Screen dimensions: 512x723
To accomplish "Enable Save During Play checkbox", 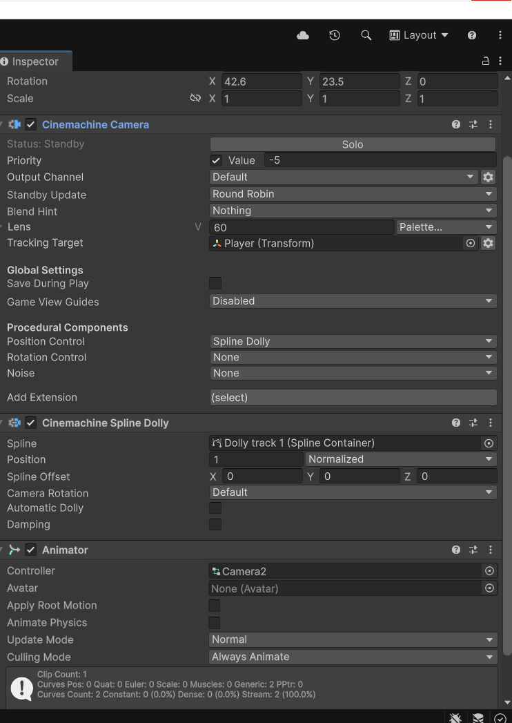I will click(x=215, y=283).
